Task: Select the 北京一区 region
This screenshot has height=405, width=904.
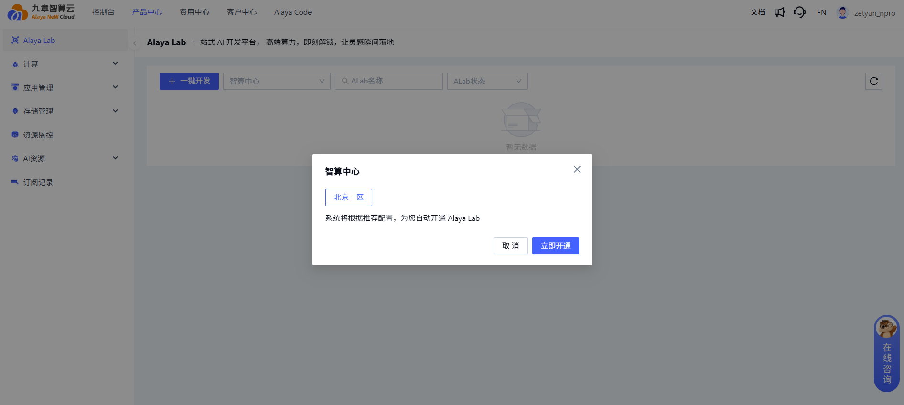Action: (x=349, y=197)
